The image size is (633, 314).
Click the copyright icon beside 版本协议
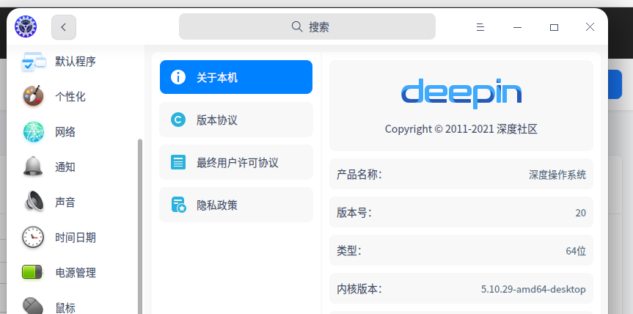tap(178, 120)
